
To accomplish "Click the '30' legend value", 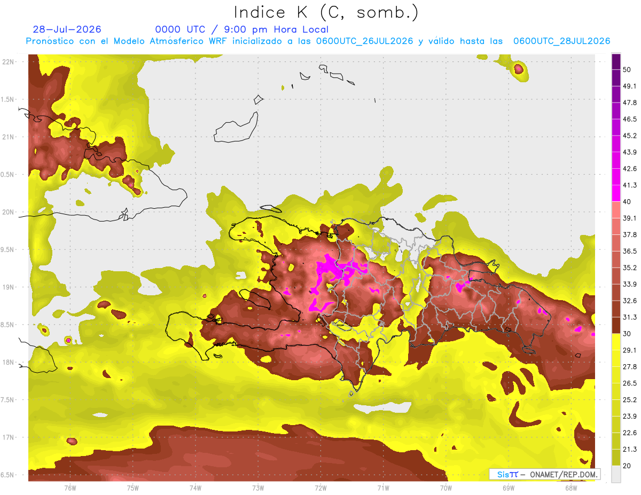I will 627,334.
